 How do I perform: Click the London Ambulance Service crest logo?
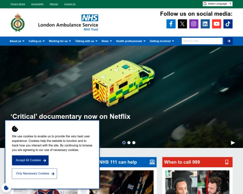click(x=18, y=23)
